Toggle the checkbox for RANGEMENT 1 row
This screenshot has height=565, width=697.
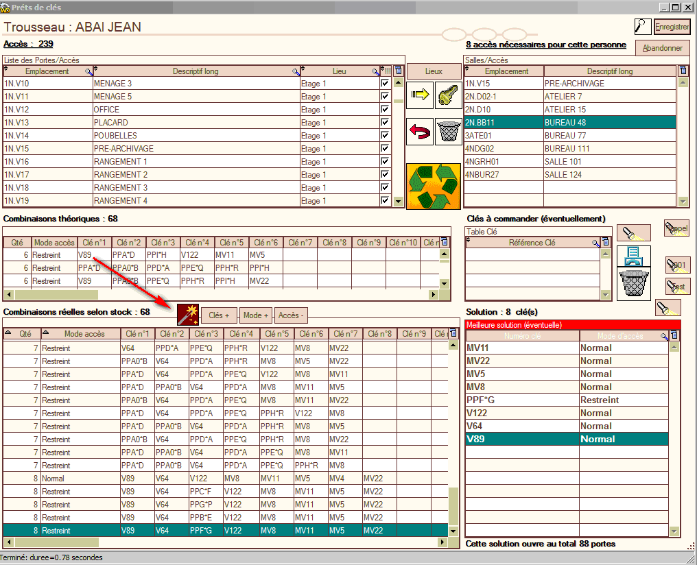(x=385, y=161)
